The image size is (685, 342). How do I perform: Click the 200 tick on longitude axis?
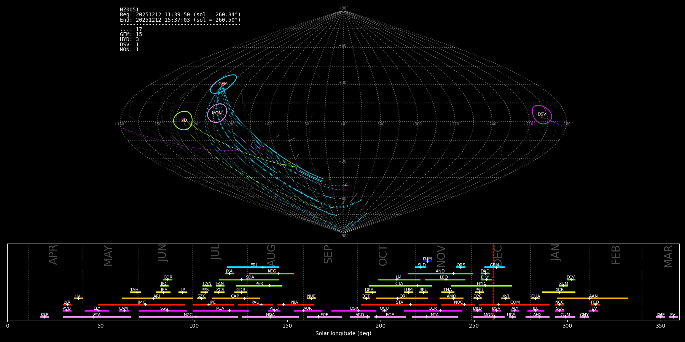[x=381, y=326]
